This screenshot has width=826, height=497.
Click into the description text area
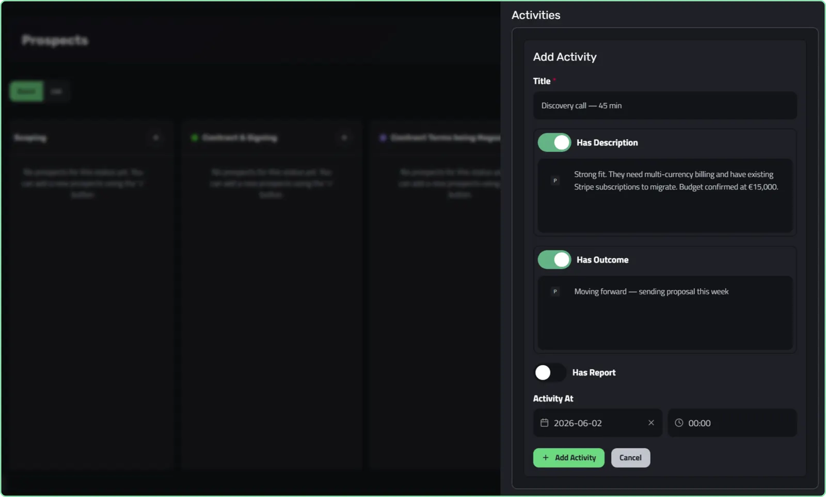665,196
